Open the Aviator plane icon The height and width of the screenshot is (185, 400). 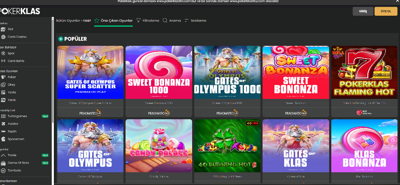click(3, 124)
